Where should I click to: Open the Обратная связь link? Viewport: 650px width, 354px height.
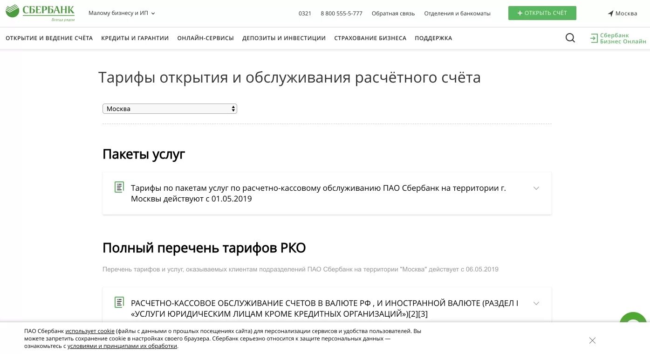[x=393, y=14]
